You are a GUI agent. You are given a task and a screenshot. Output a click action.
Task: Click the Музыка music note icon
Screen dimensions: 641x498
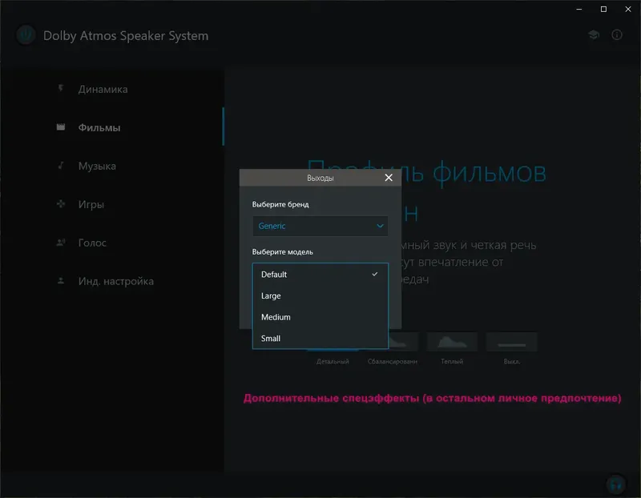59,166
